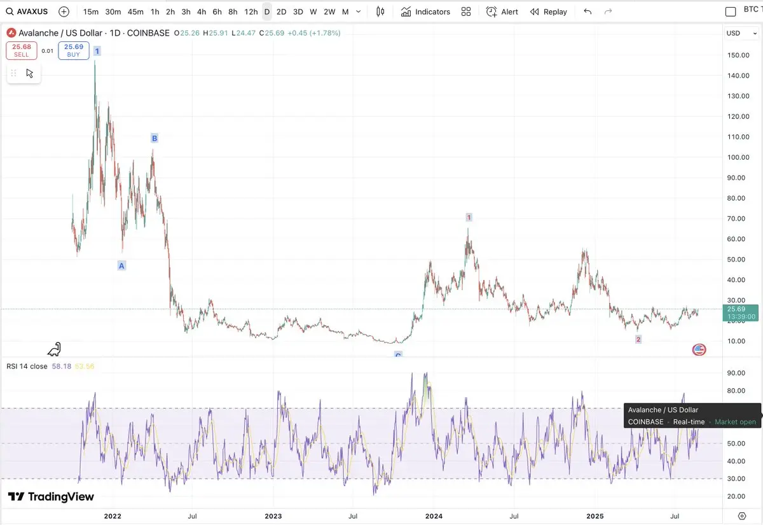Click the +0.45 (+1.78%) change value
This screenshot has width=763, height=525.
[x=314, y=32]
